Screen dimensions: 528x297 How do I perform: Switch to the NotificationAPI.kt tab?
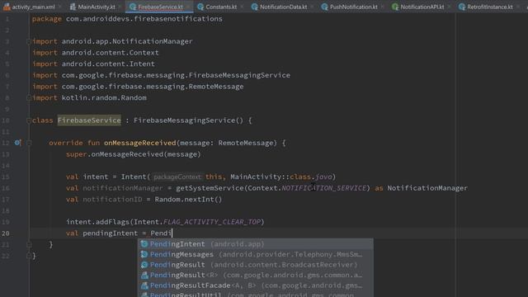click(422, 7)
